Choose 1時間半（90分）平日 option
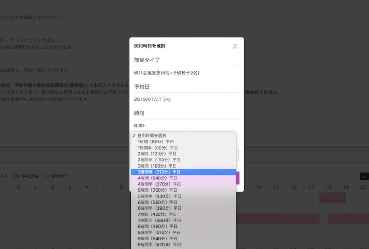369x249 pixels. pos(184,148)
